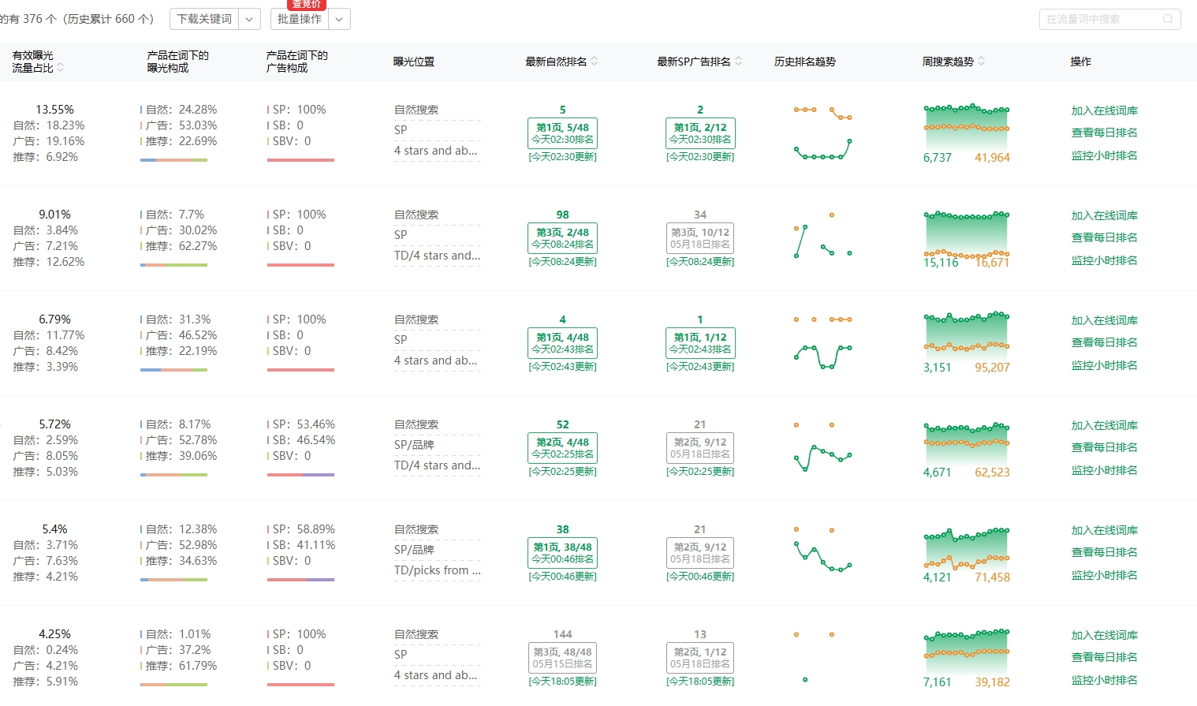Click 查看每日排名 in the second row

click(1104, 237)
